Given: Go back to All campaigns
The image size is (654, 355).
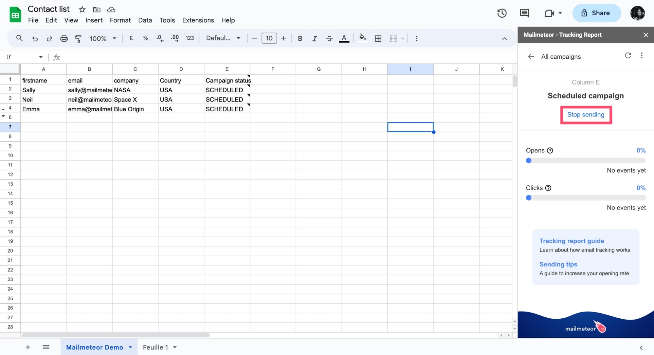Looking at the screenshot, I should (531, 57).
